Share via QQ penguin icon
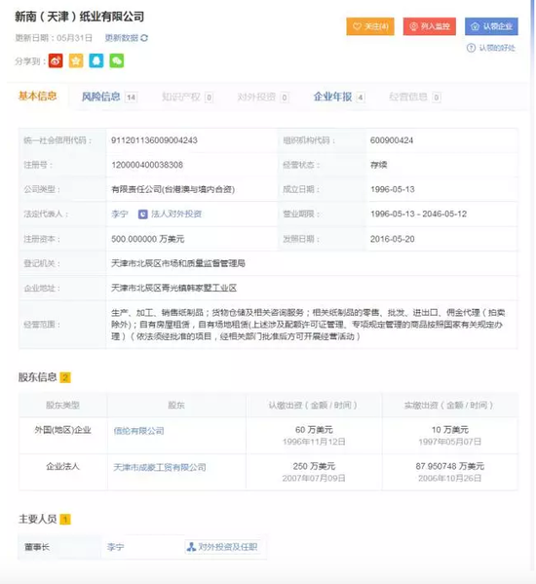536x584 pixels. [96, 60]
